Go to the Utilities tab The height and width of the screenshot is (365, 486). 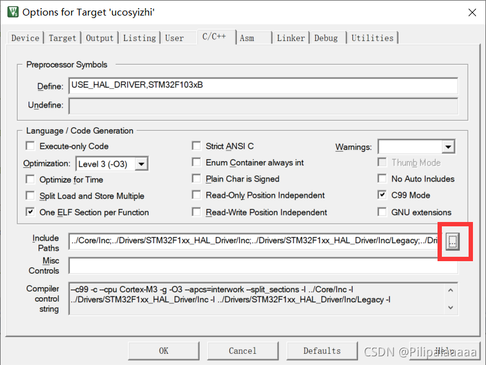372,38
